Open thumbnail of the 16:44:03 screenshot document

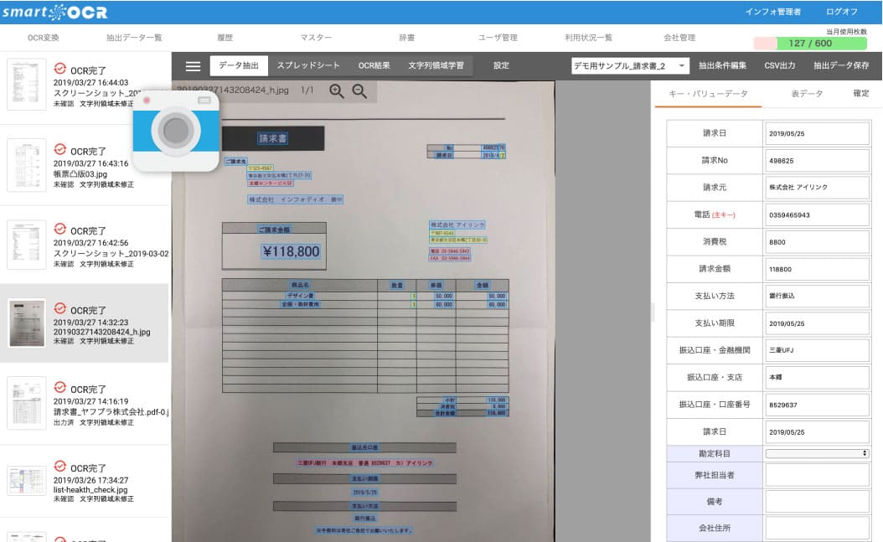click(27, 85)
